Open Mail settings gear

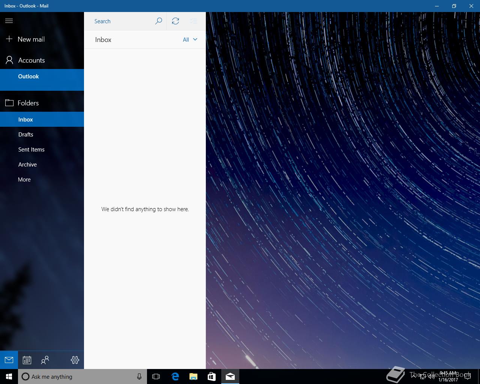tap(75, 360)
